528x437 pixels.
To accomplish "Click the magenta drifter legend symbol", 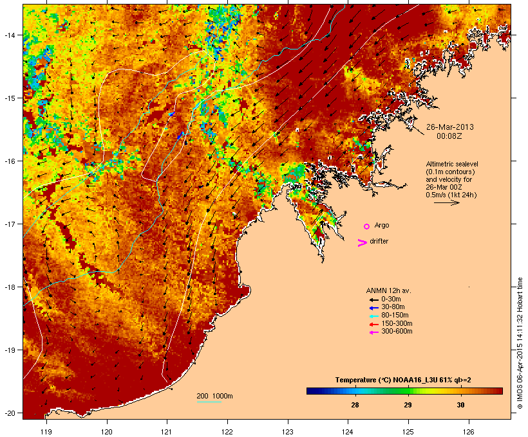I will [362, 243].
